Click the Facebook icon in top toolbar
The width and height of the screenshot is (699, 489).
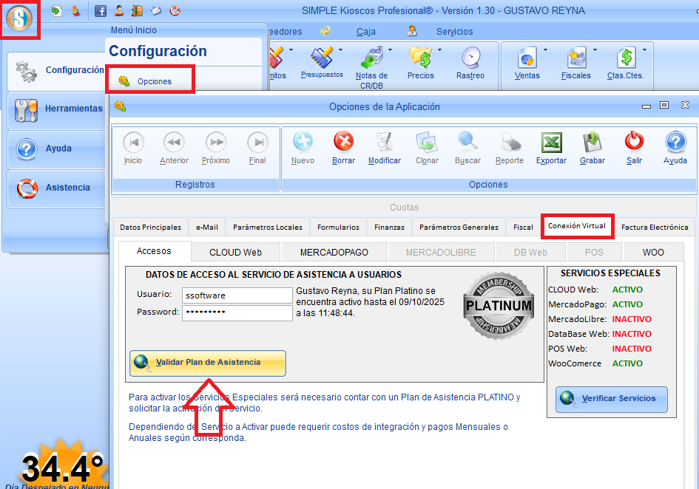pos(101,11)
